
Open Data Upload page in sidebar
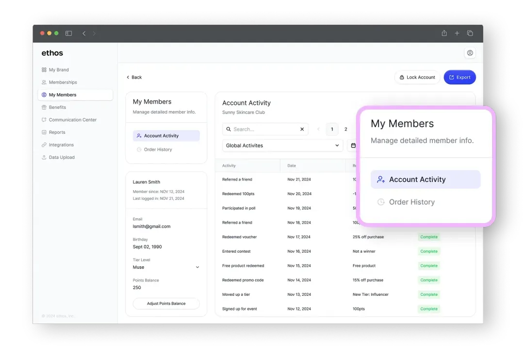click(x=62, y=157)
